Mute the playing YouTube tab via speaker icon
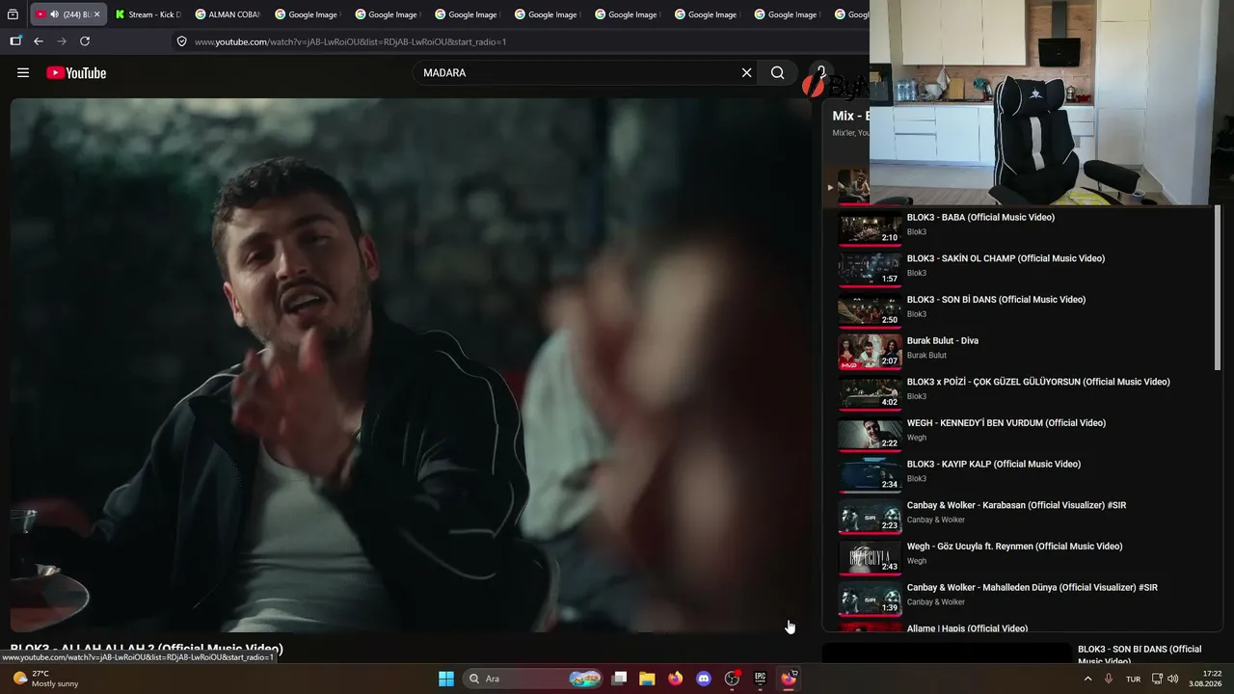 click(x=54, y=14)
